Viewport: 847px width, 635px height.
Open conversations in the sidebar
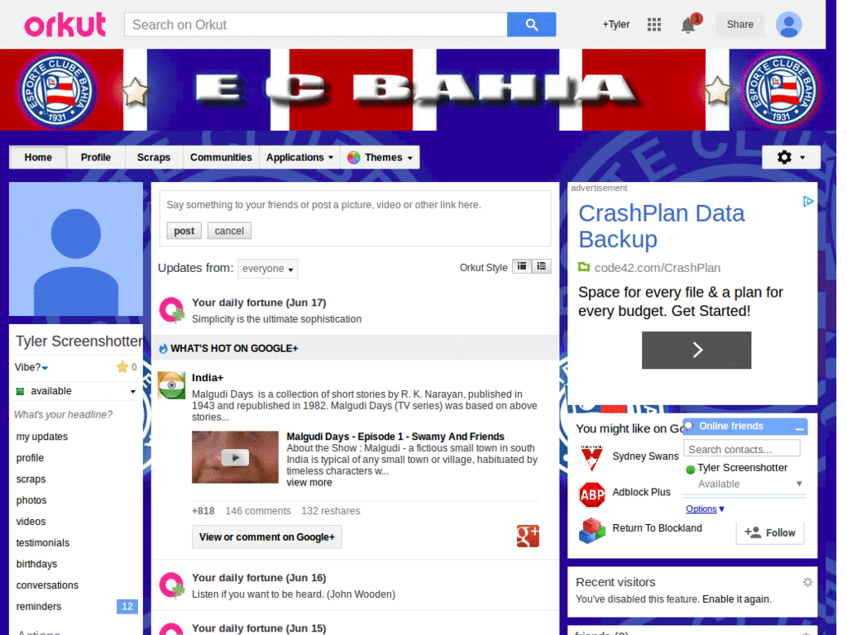pyautogui.click(x=47, y=585)
